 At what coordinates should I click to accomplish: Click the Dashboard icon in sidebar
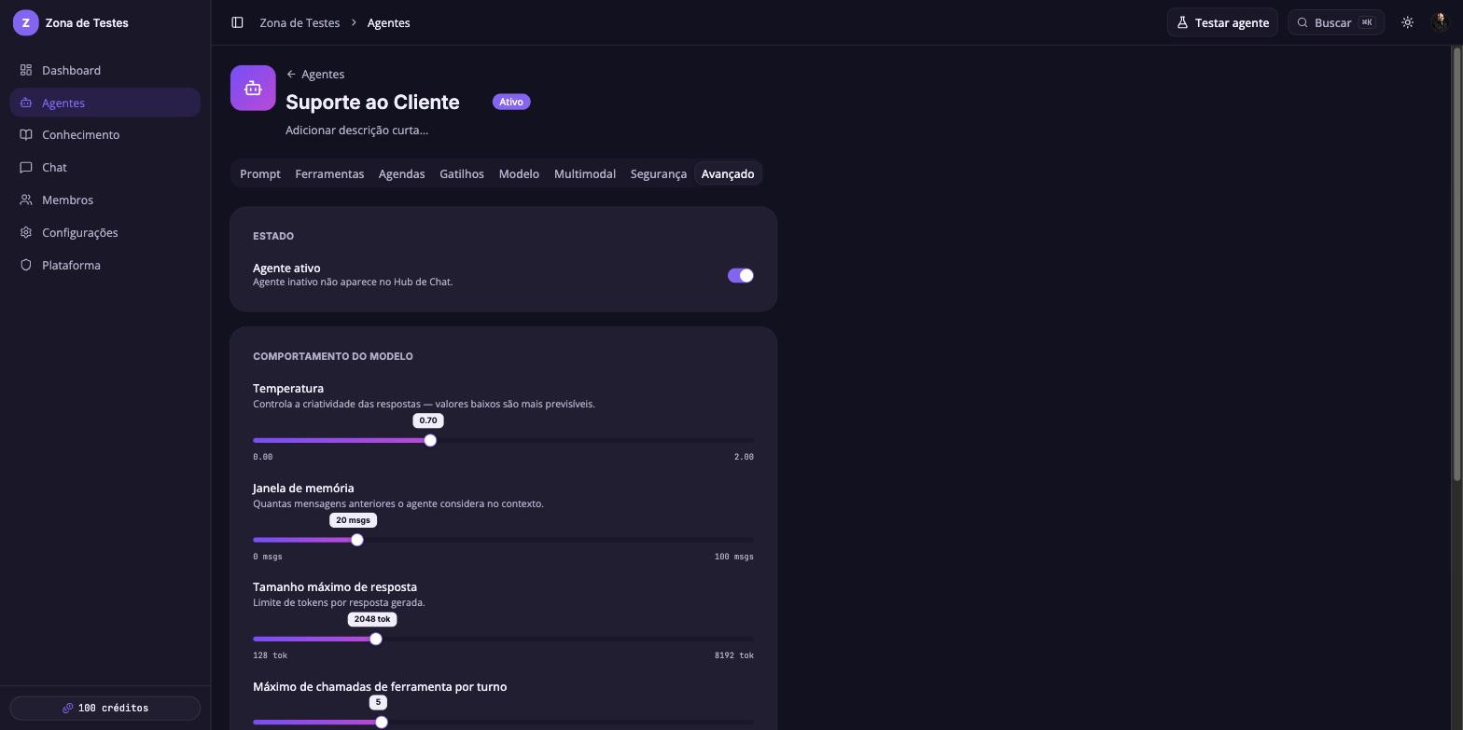tap(26, 70)
